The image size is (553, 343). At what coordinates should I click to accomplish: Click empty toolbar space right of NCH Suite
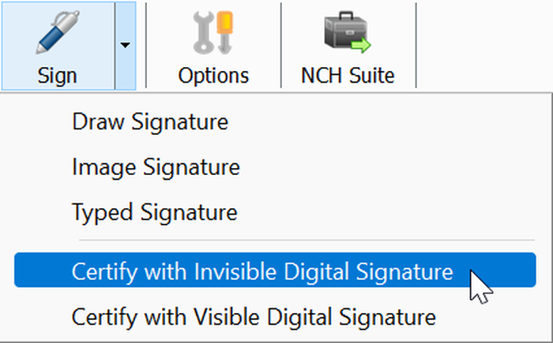click(483, 46)
